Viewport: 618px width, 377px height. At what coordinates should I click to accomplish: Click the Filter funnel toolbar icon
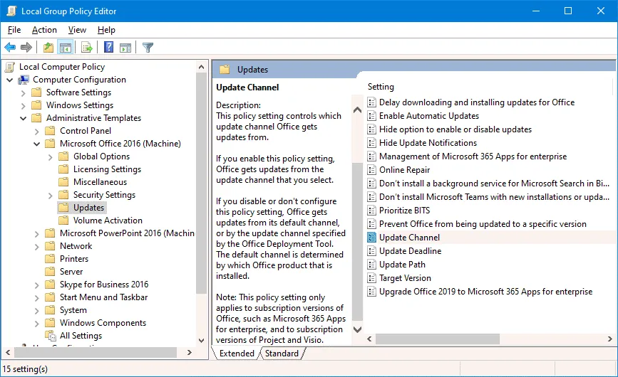coord(148,48)
